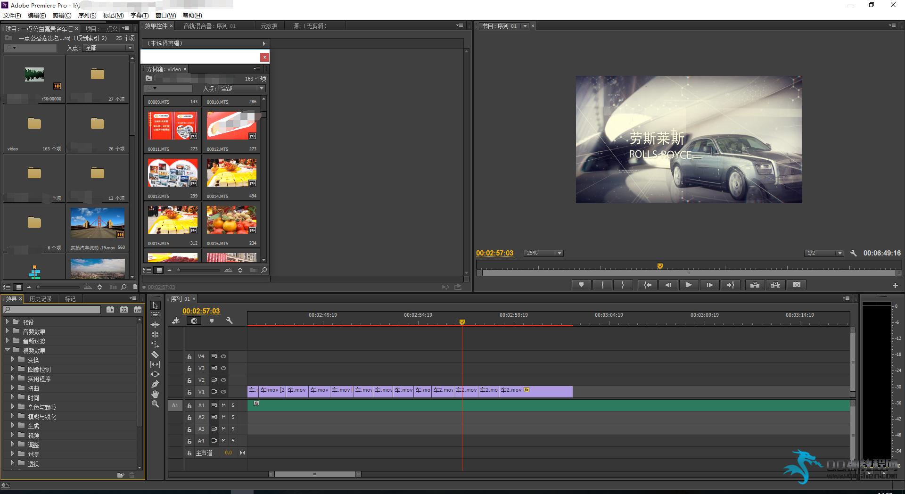Filter effects by 32-bit color icon

click(124, 310)
